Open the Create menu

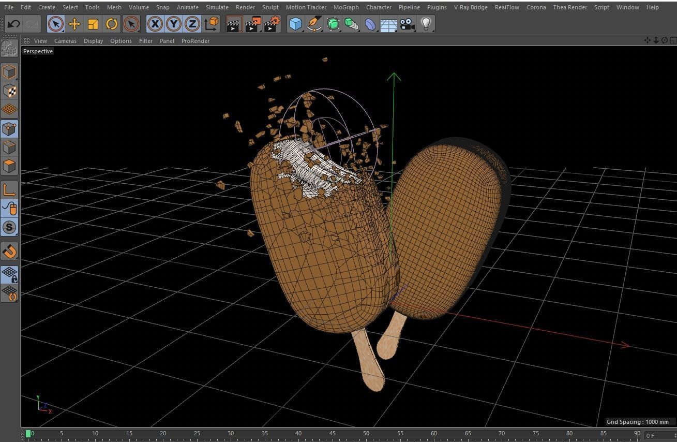pos(47,7)
